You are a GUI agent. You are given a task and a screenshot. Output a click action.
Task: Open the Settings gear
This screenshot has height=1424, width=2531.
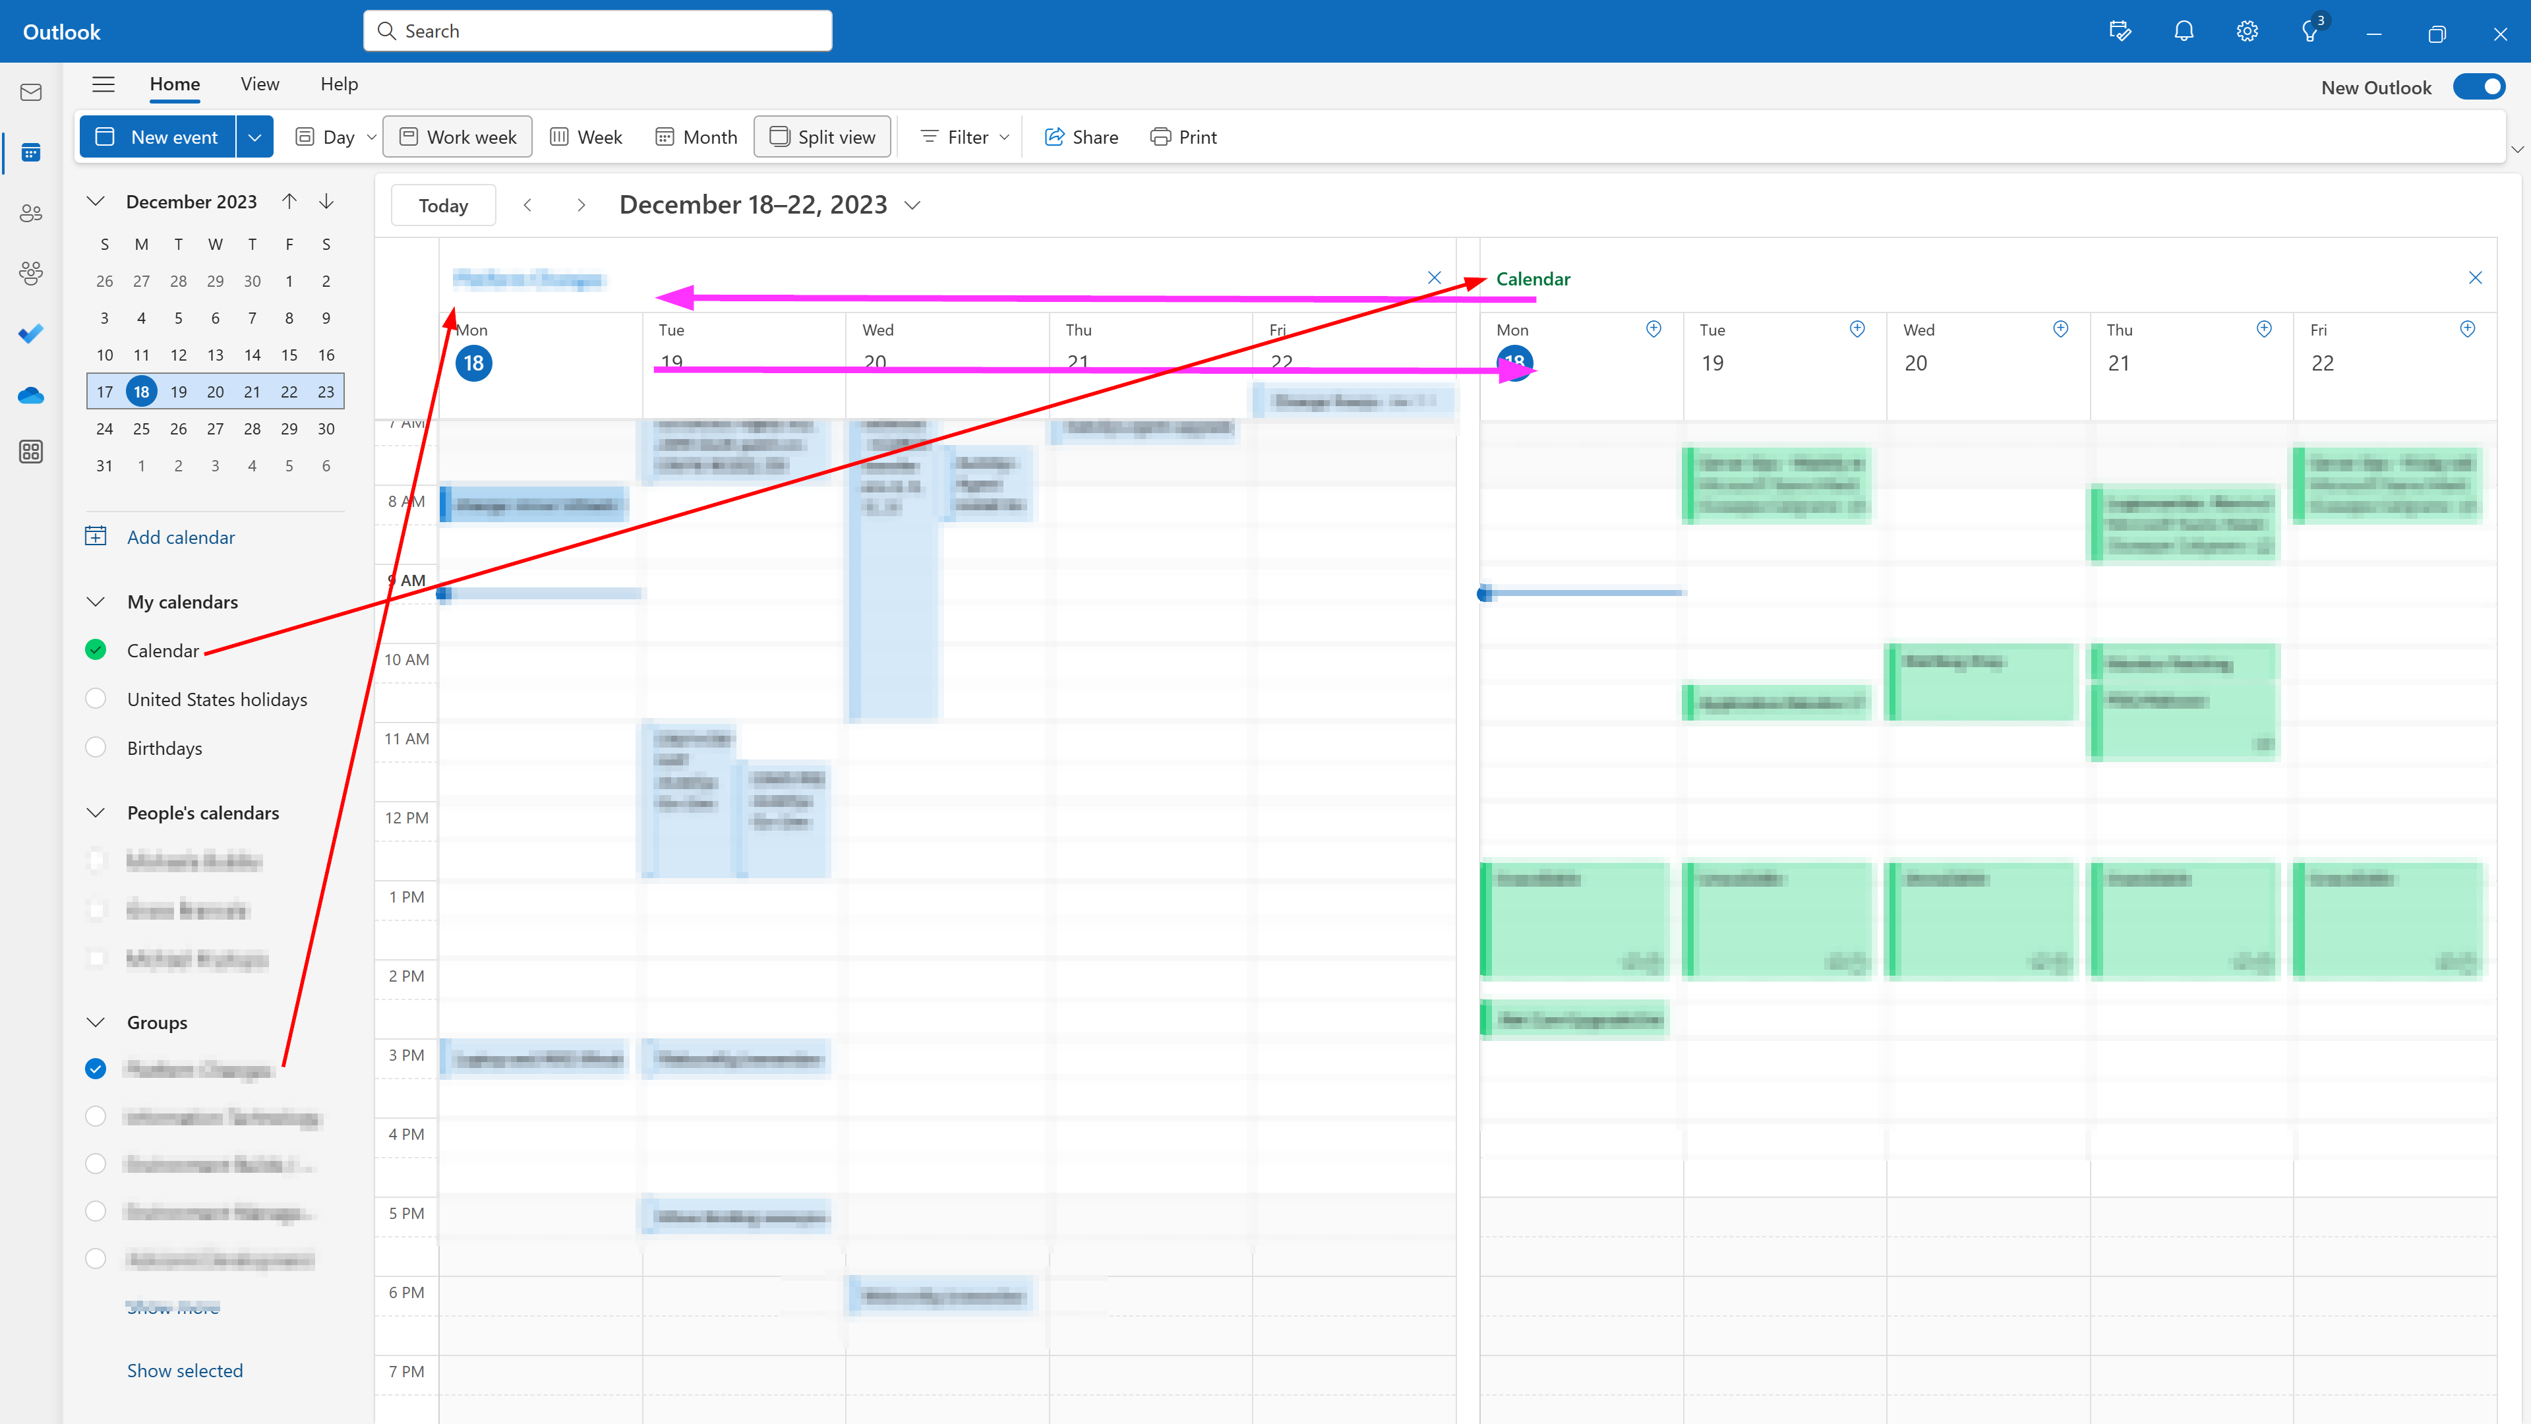click(x=2247, y=30)
